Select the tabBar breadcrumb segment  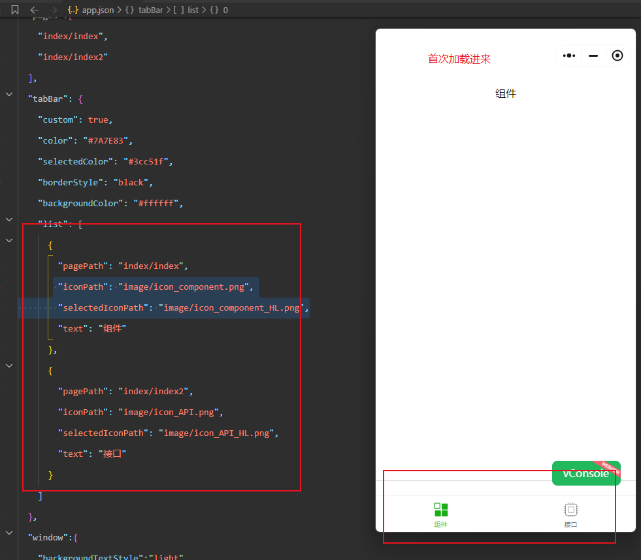pos(144,10)
